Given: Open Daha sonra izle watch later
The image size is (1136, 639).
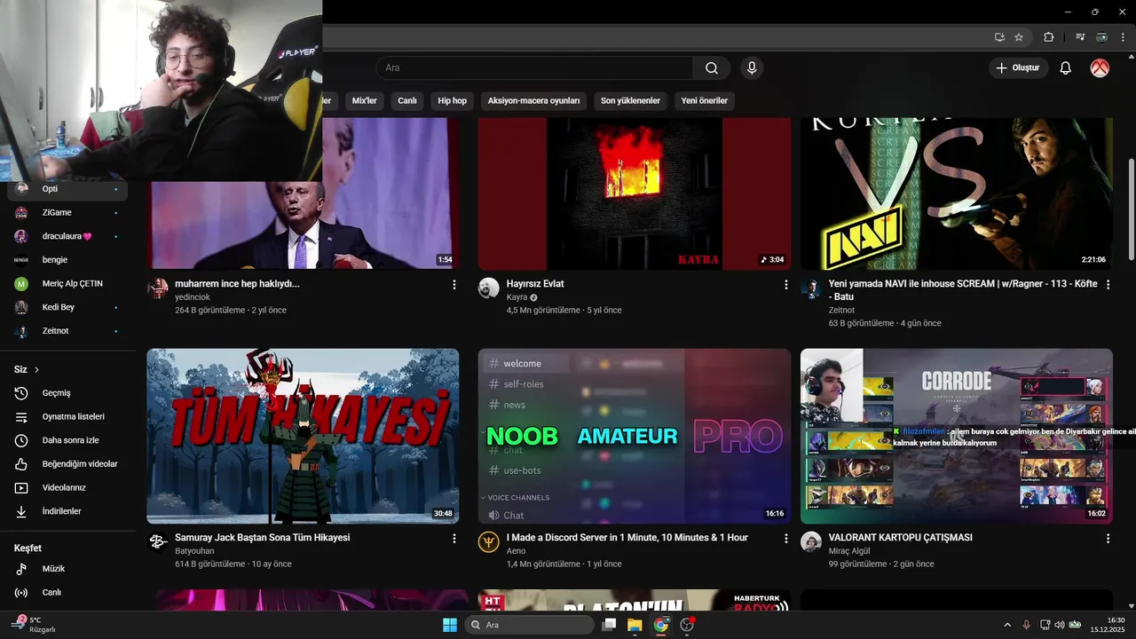Looking at the screenshot, I should [x=67, y=441].
